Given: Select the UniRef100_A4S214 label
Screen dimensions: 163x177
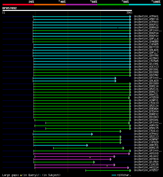Looking at the screenshot, I should click(146, 168).
